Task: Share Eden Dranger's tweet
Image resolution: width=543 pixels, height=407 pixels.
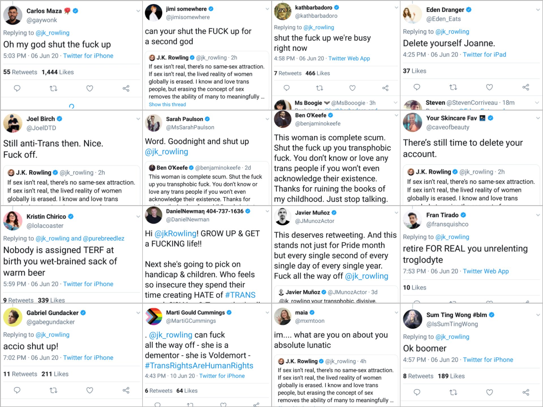Action: [526, 87]
